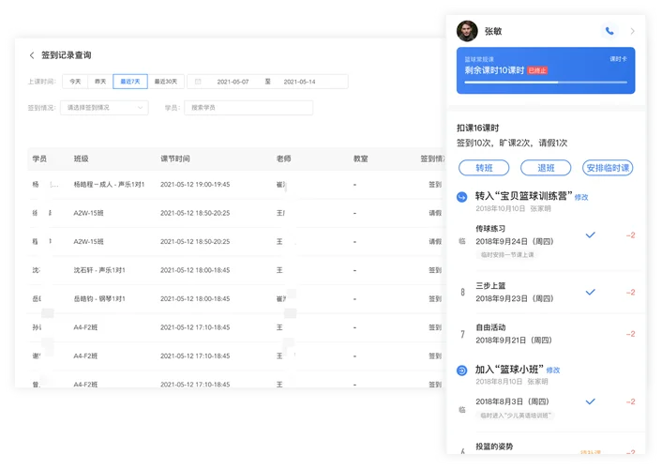
Task: Click 自由活动 lesson title
Action: (x=490, y=327)
